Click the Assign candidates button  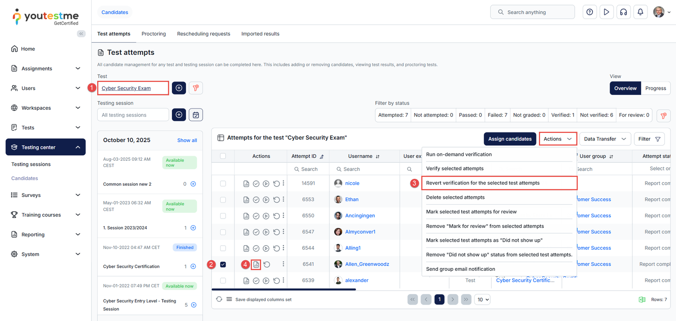510,139
